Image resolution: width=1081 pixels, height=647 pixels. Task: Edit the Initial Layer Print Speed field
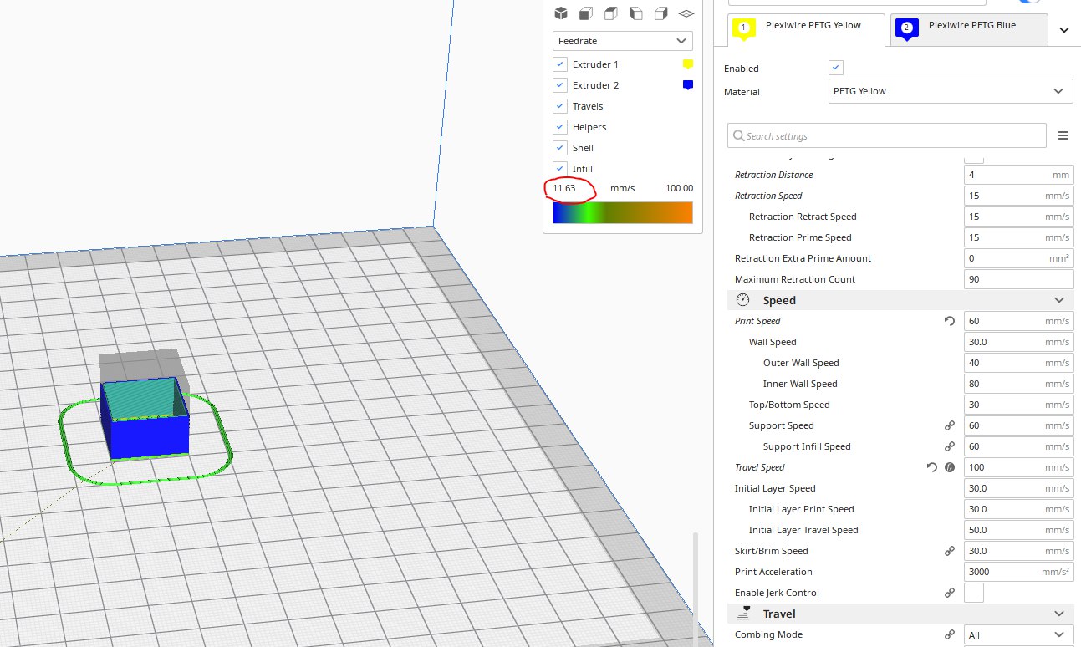coord(1019,509)
